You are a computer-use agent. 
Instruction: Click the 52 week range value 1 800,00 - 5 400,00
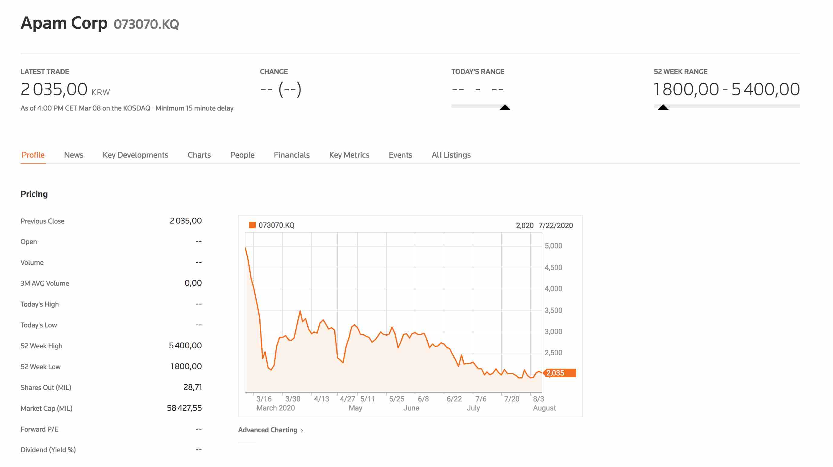point(727,89)
